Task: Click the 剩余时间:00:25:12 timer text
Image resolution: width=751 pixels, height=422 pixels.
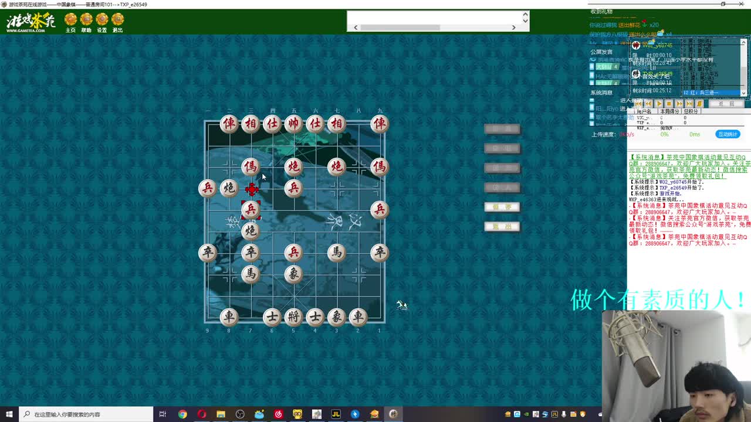Action: click(652, 91)
